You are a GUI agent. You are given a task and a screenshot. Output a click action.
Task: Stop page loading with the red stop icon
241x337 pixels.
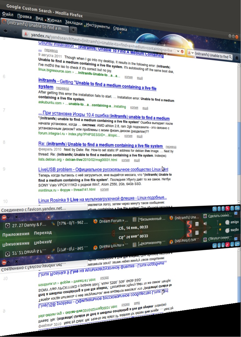click(182, 52)
